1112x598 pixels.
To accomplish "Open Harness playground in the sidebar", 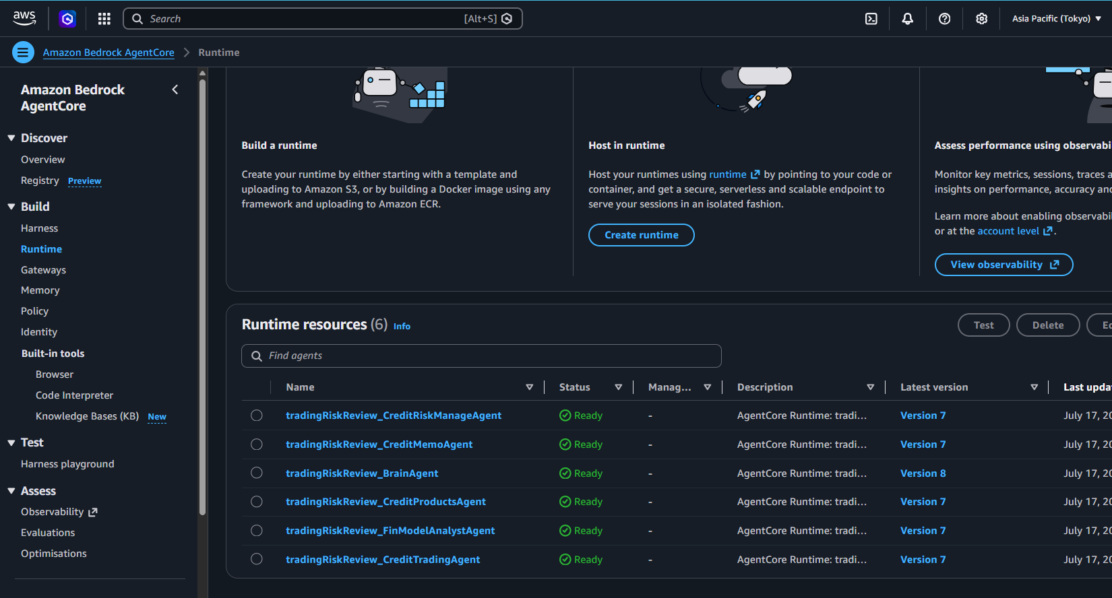I will [x=67, y=464].
